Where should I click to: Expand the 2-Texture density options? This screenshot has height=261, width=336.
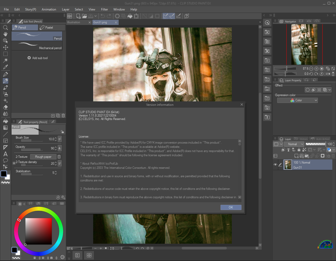14,163
